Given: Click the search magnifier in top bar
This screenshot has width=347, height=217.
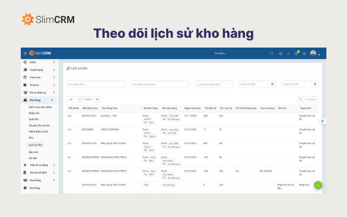Looking at the screenshot, I should pos(272,53).
